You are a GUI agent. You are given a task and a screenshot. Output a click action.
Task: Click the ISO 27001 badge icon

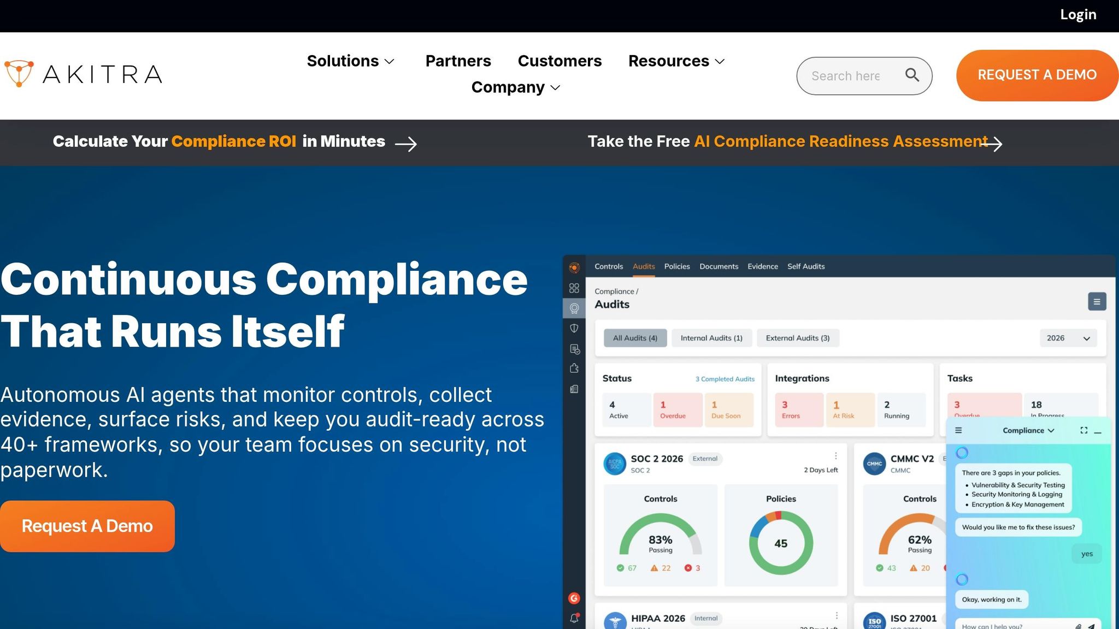874,621
